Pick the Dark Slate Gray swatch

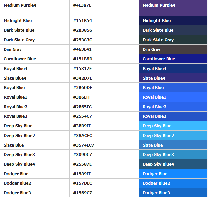(173, 40)
